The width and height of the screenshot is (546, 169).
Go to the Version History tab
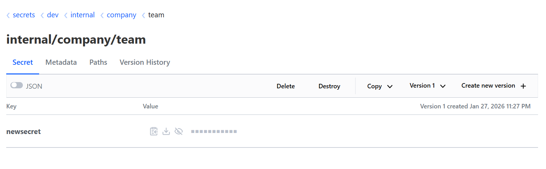tap(145, 62)
